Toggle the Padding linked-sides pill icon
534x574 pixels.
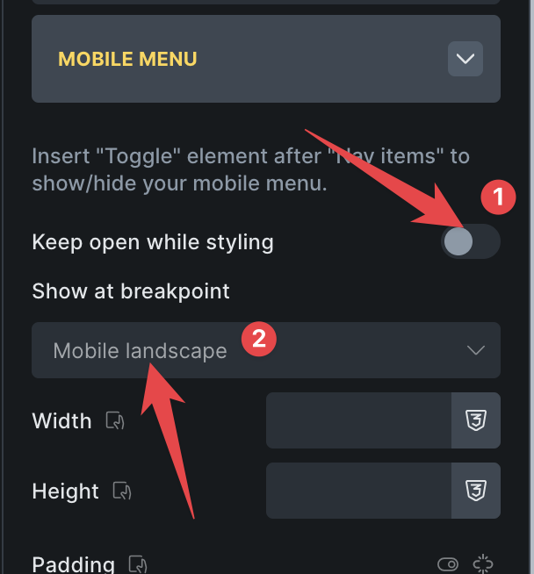point(448,564)
